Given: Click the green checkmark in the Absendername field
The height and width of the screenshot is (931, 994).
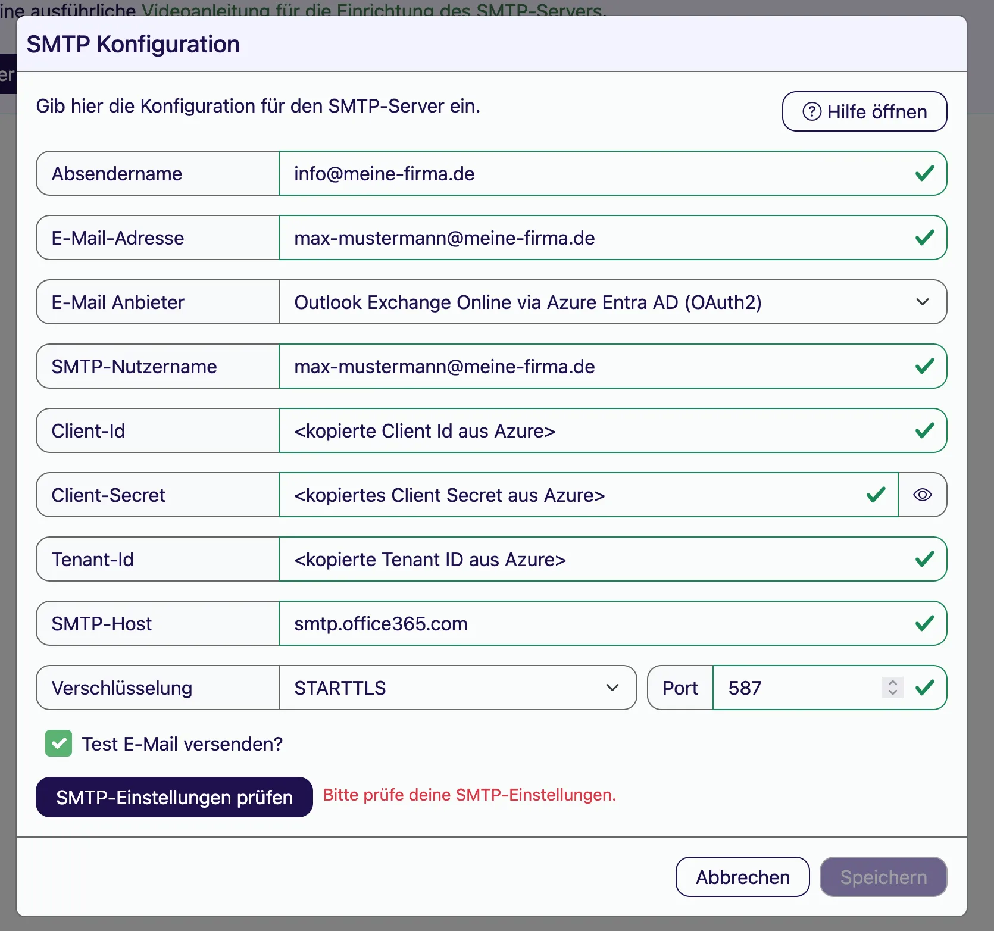Looking at the screenshot, I should click(924, 173).
